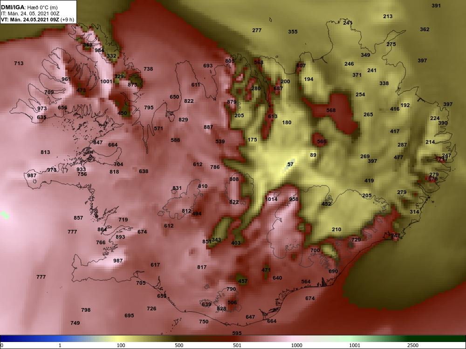Click the map value '795'

[x=149, y=107]
